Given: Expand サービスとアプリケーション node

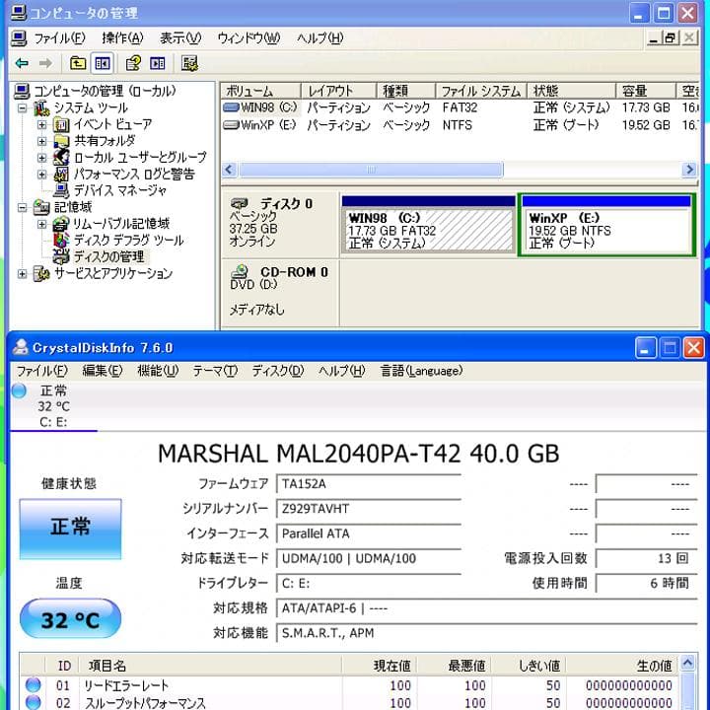Looking at the screenshot, I should click(x=22, y=273).
